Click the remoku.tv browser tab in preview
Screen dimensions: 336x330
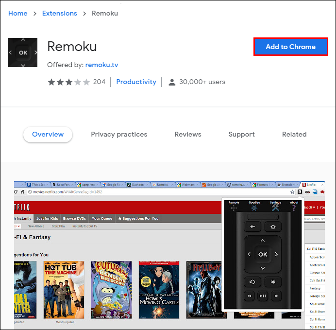tap(238, 184)
